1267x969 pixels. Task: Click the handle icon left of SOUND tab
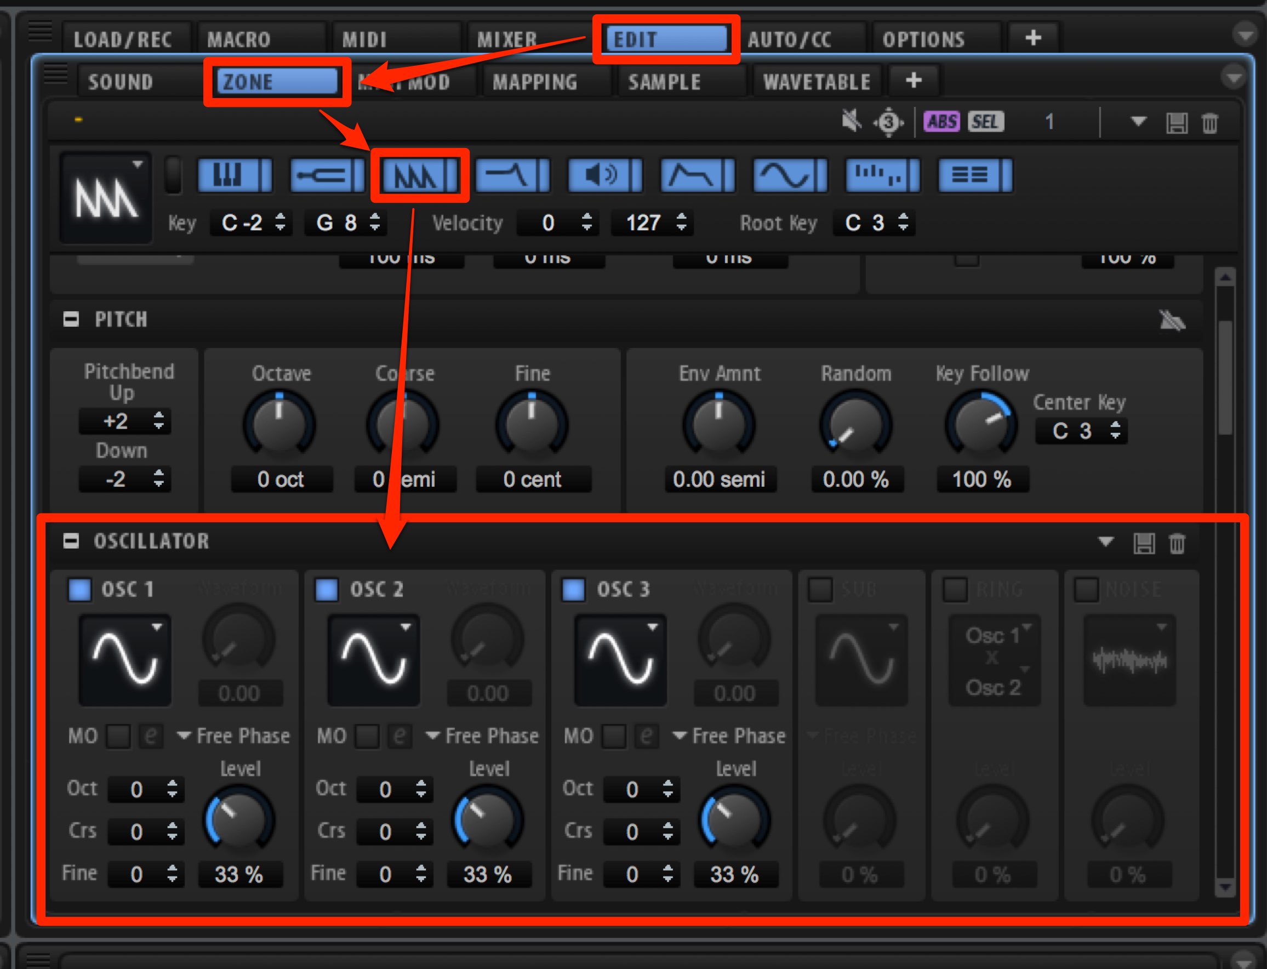(x=56, y=74)
